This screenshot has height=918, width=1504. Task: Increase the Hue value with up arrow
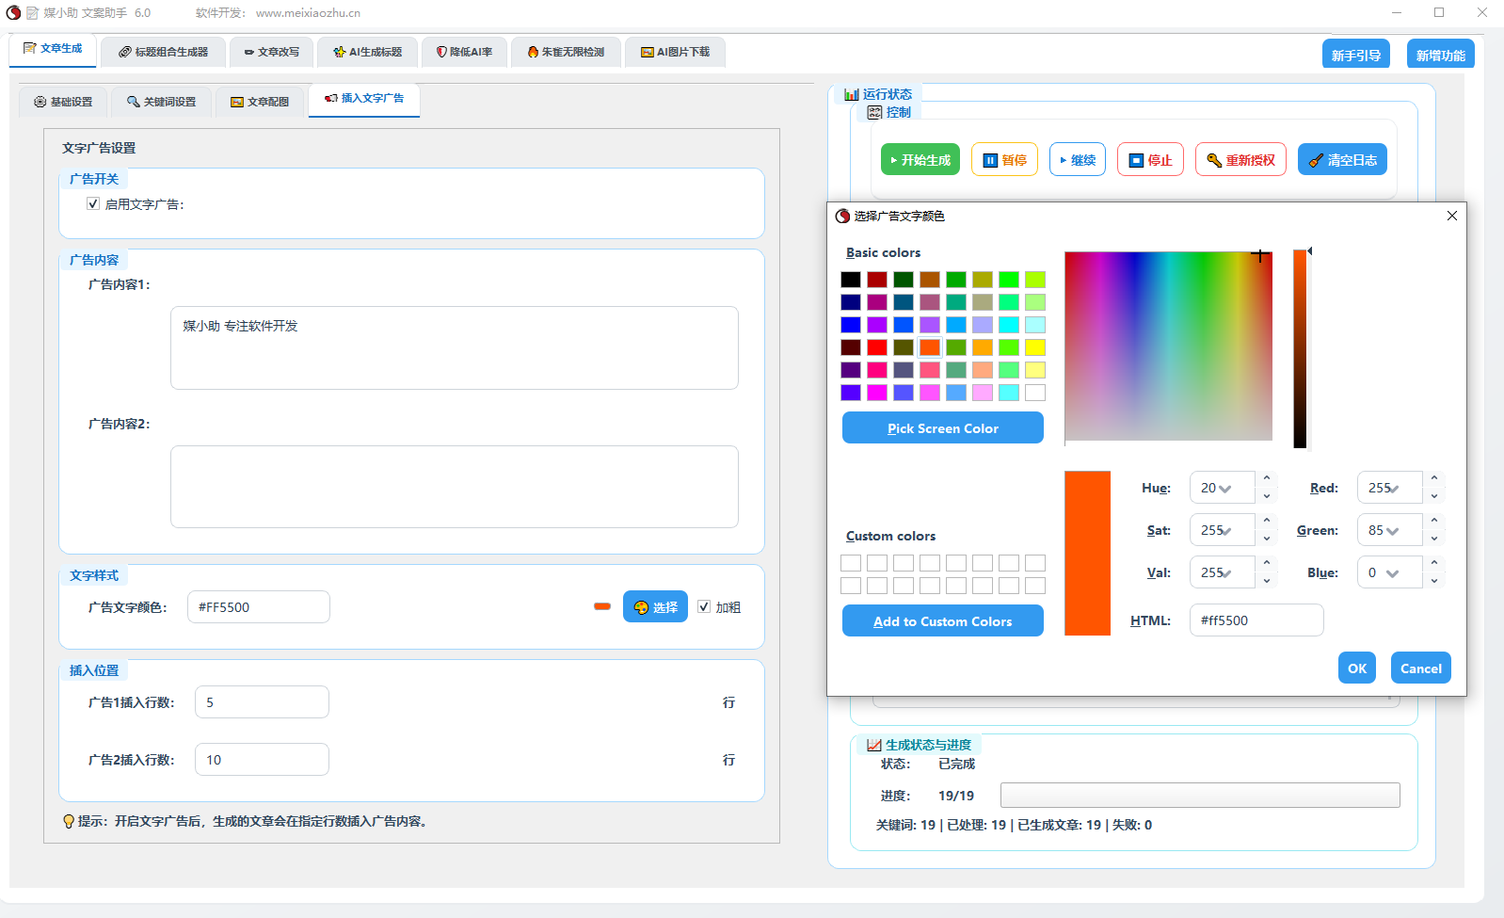click(x=1267, y=478)
